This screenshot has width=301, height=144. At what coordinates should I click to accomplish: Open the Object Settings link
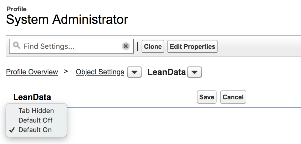(x=100, y=72)
